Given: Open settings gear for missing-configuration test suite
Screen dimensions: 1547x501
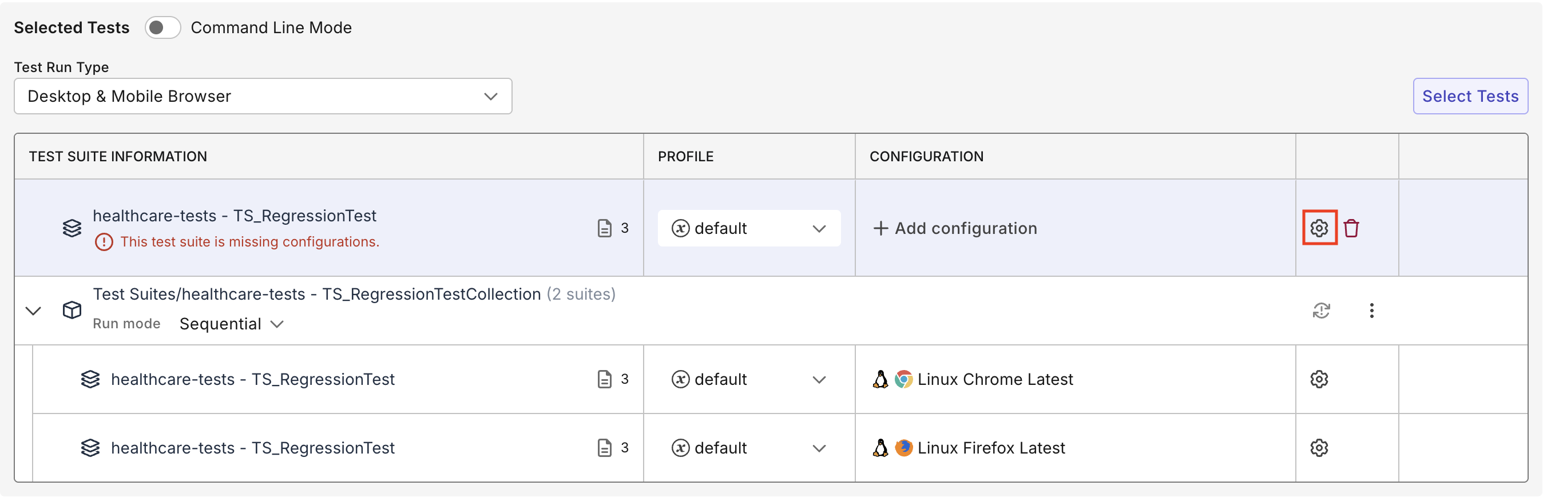Looking at the screenshot, I should click(1319, 228).
